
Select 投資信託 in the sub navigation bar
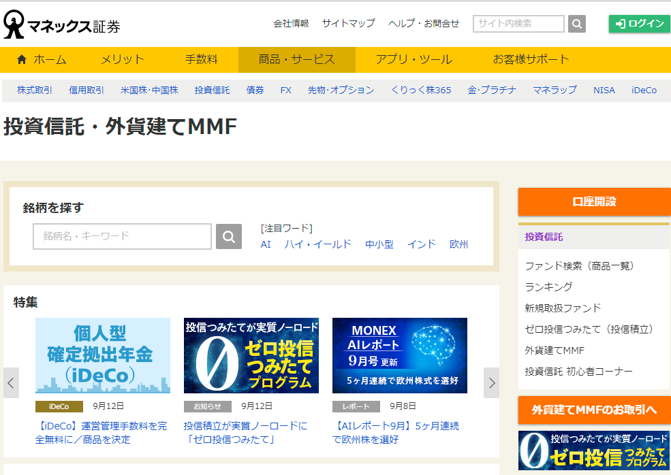213,91
